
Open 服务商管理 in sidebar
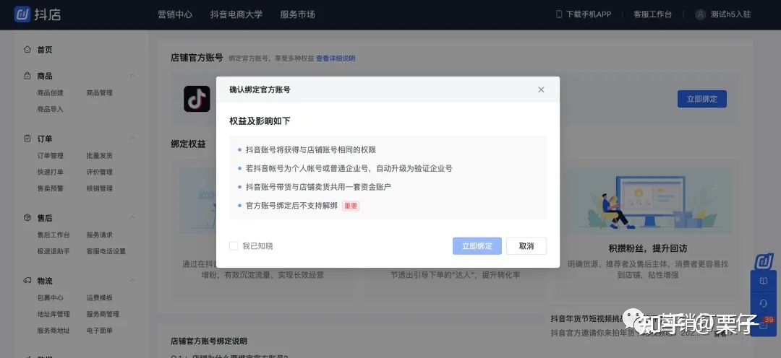click(103, 314)
